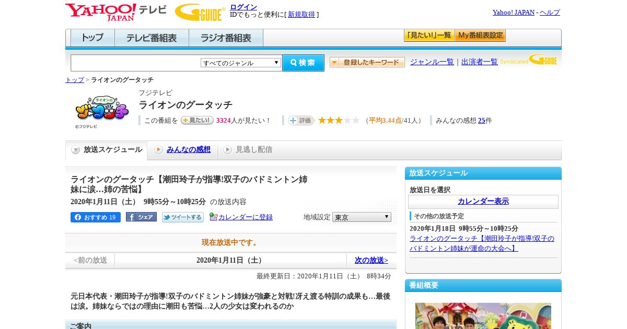Click the My番組表設定 button
Screen dimensions: 627x329
click(480, 35)
